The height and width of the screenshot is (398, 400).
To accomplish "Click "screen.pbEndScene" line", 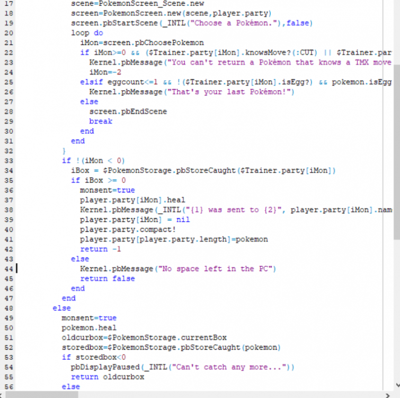I will 128,111.
